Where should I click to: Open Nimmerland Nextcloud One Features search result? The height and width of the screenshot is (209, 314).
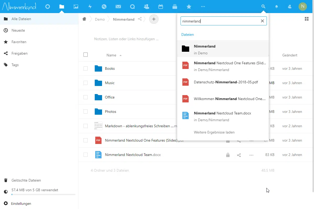point(223,66)
